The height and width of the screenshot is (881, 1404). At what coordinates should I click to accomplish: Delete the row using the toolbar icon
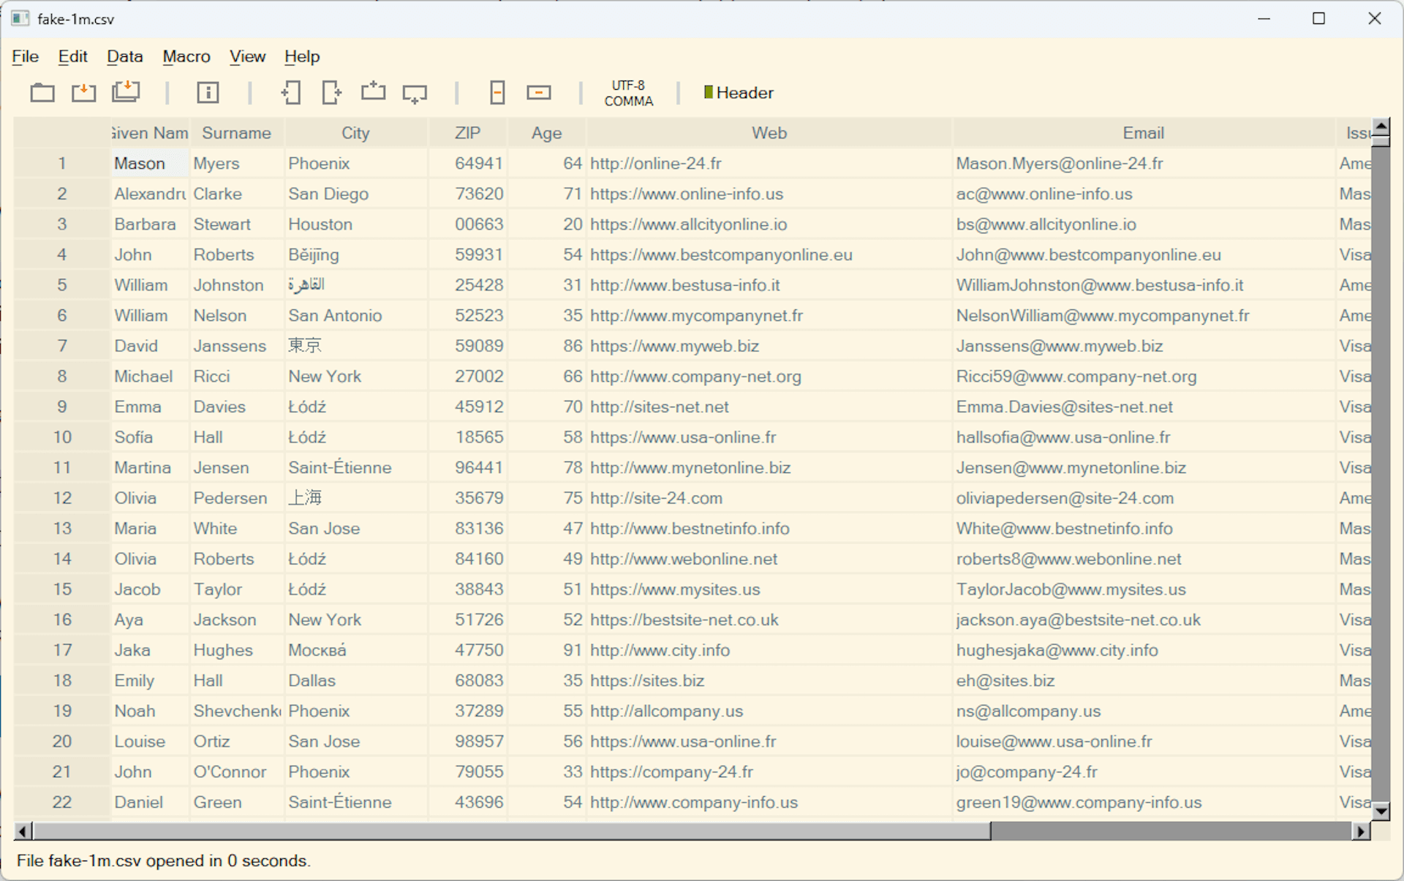click(x=539, y=93)
